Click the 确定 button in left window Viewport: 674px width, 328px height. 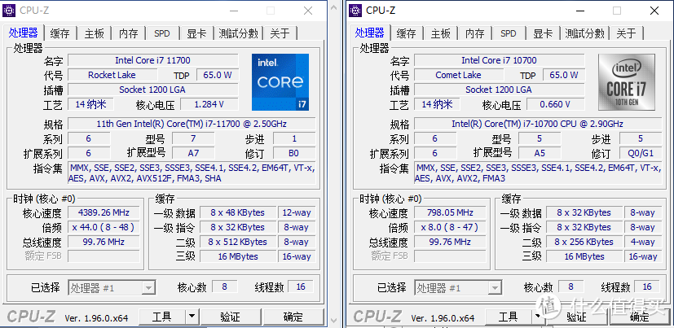293,317
